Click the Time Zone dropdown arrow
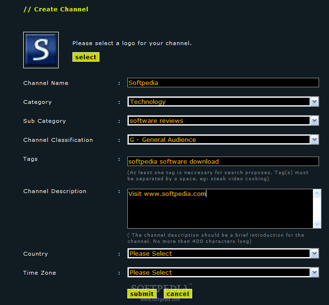Image resolution: width=329 pixels, height=305 pixels. (x=314, y=272)
